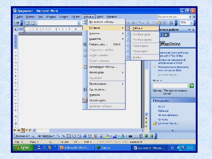Select the Line tool on Drawing toolbar

click(x=58, y=136)
